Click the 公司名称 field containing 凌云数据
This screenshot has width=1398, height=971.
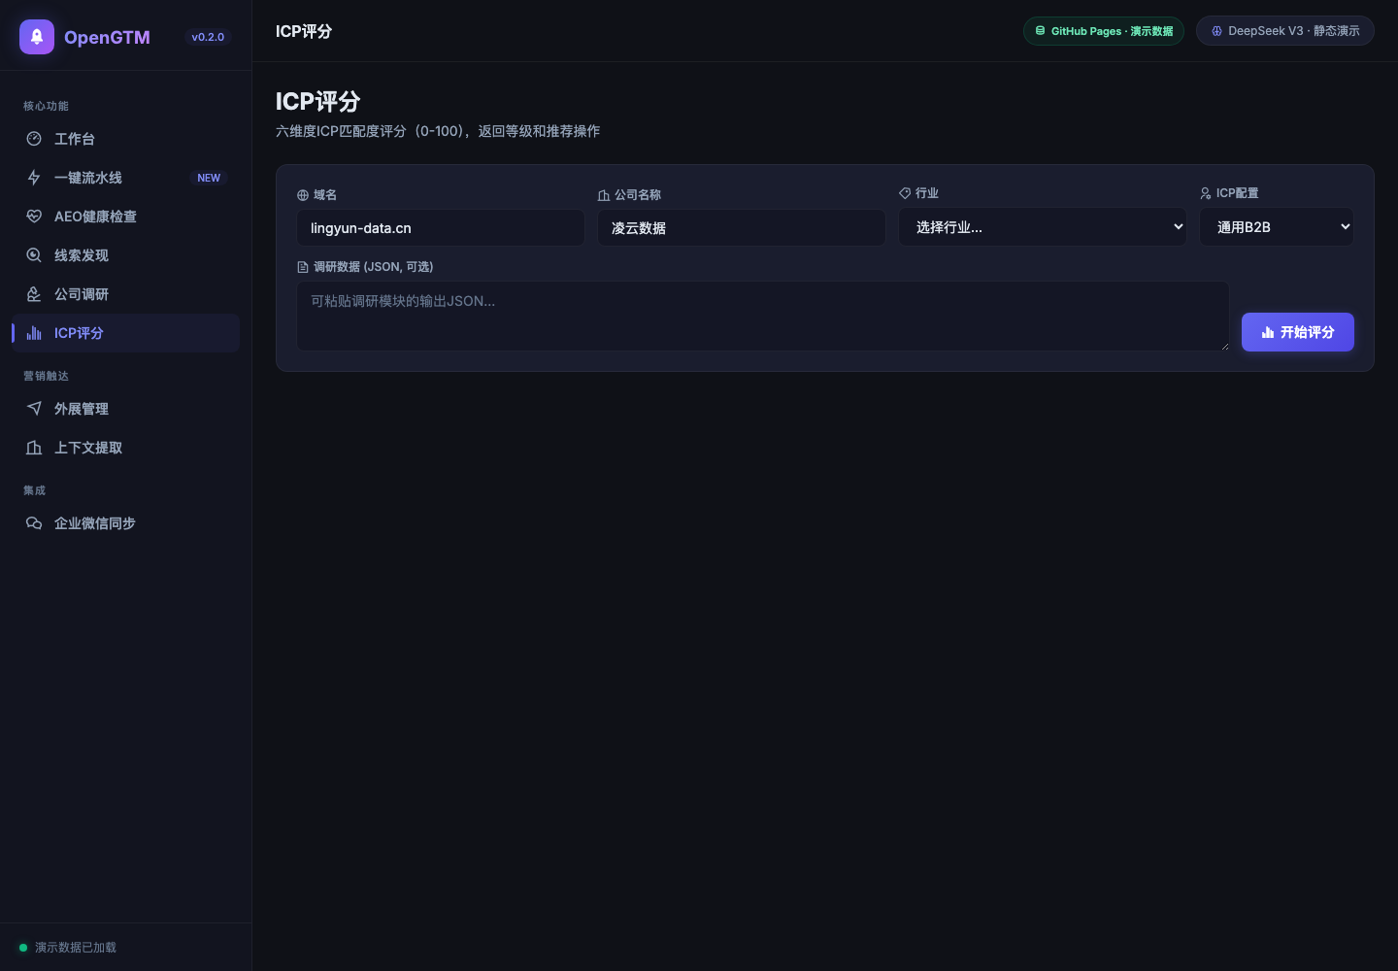[x=742, y=228]
